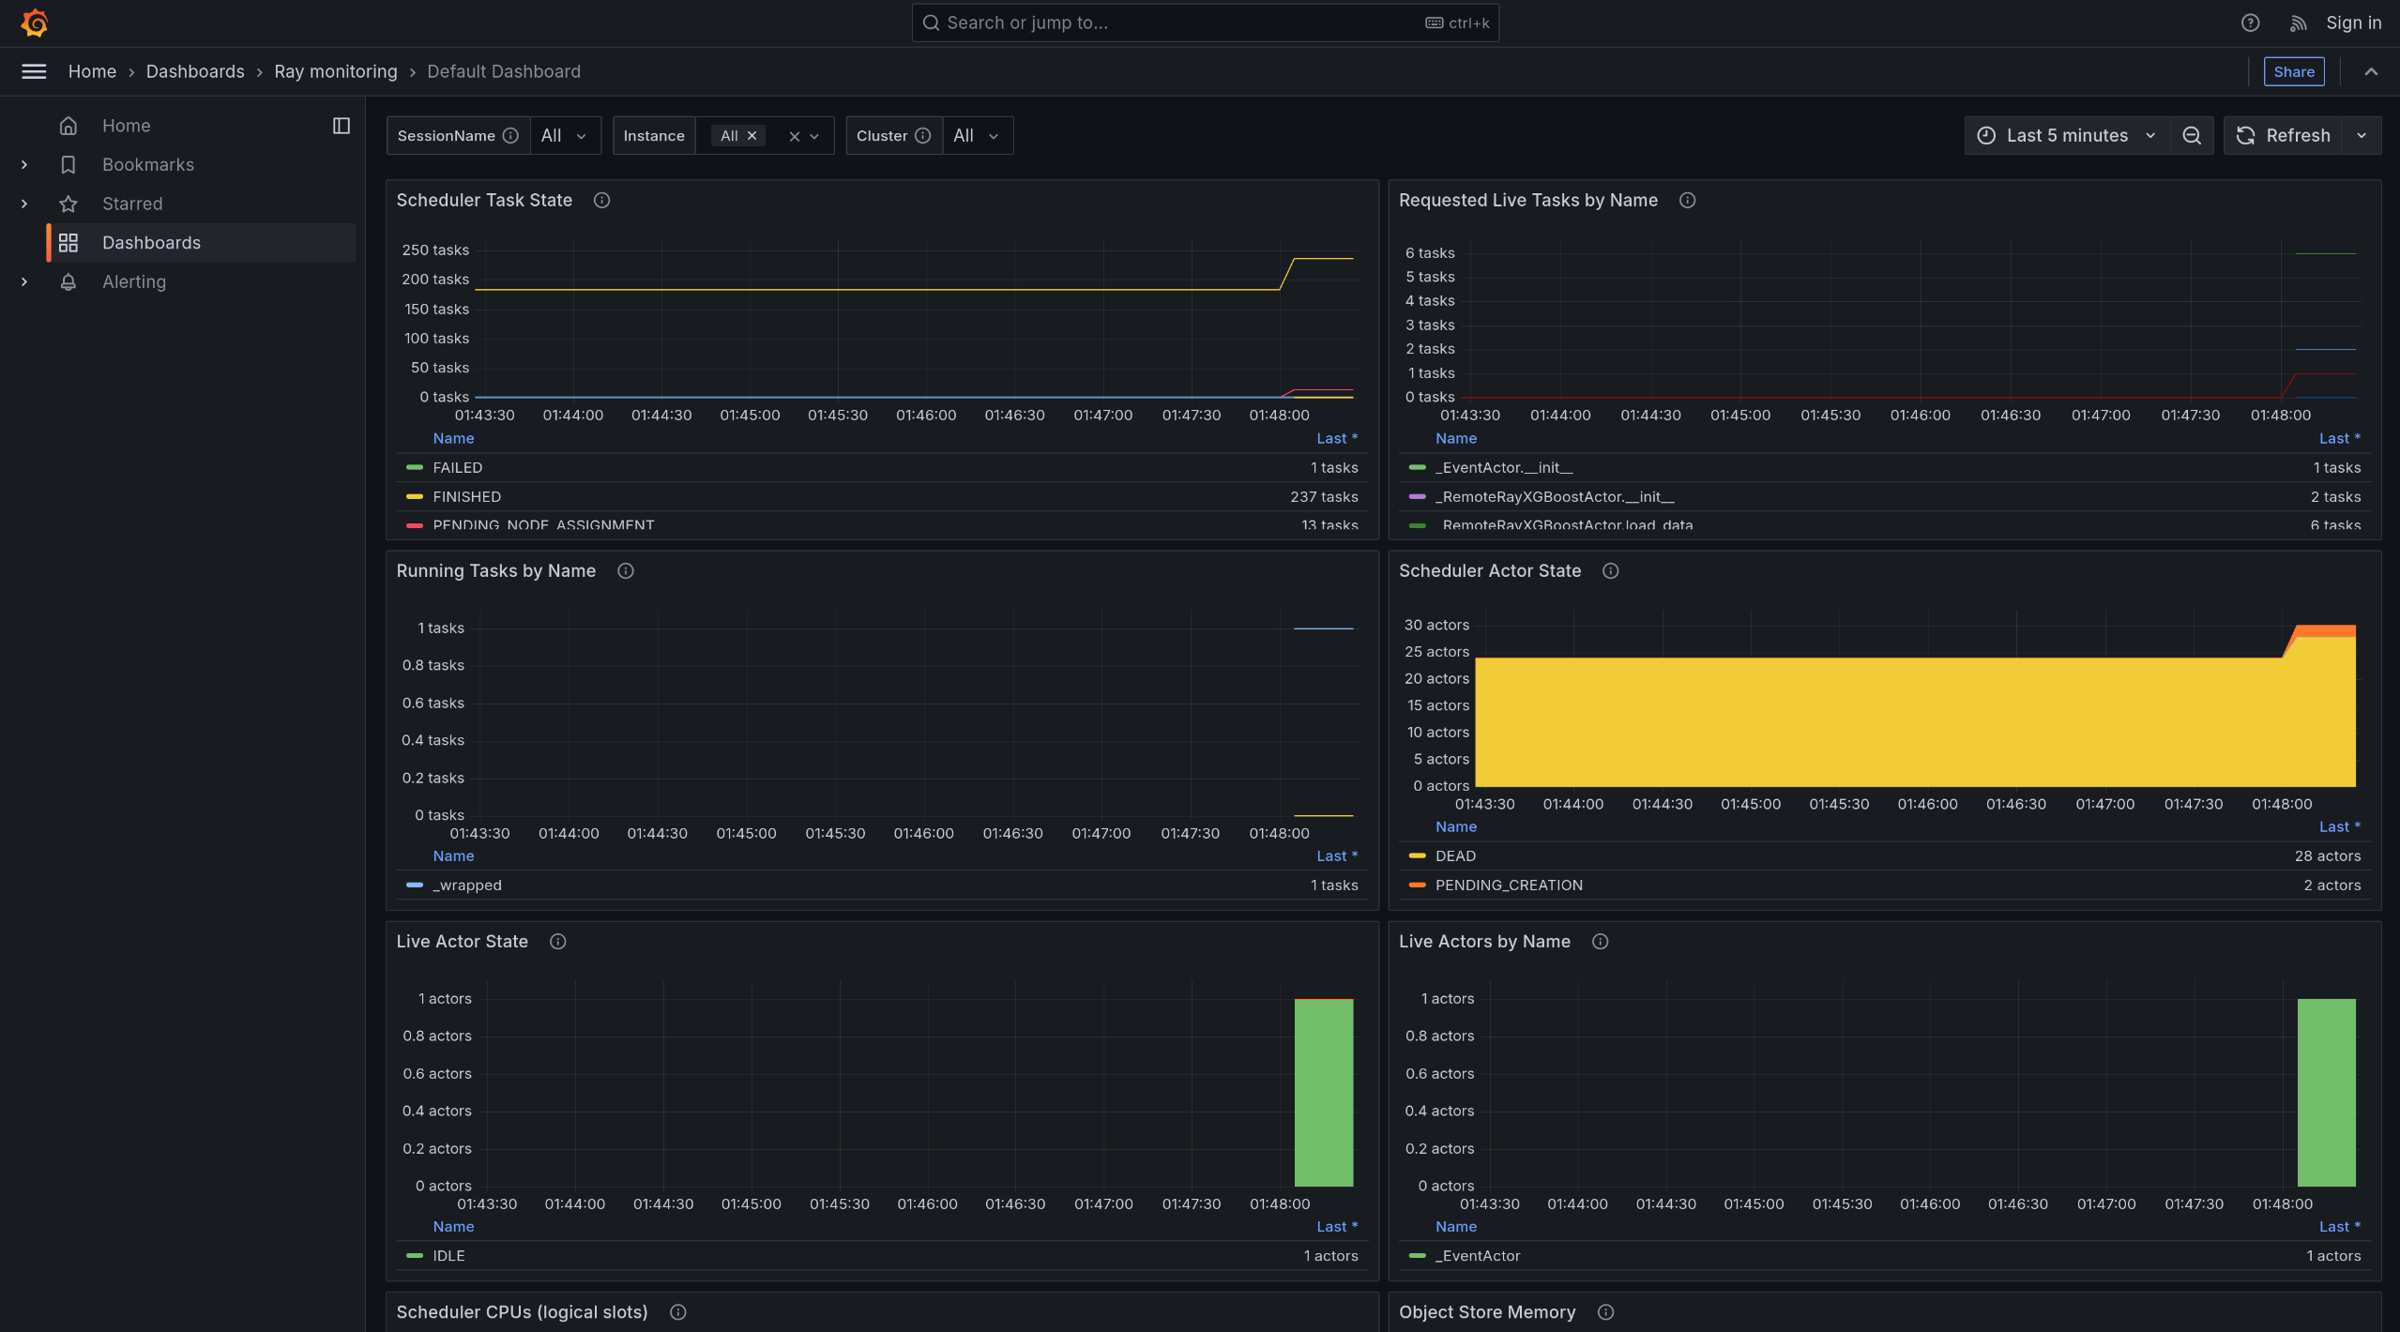
Task: Show info for Object Store Memory panel
Action: tap(1606, 1311)
